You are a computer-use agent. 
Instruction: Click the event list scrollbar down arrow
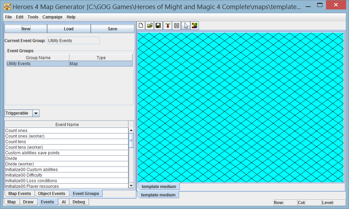[x=131, y=186]
